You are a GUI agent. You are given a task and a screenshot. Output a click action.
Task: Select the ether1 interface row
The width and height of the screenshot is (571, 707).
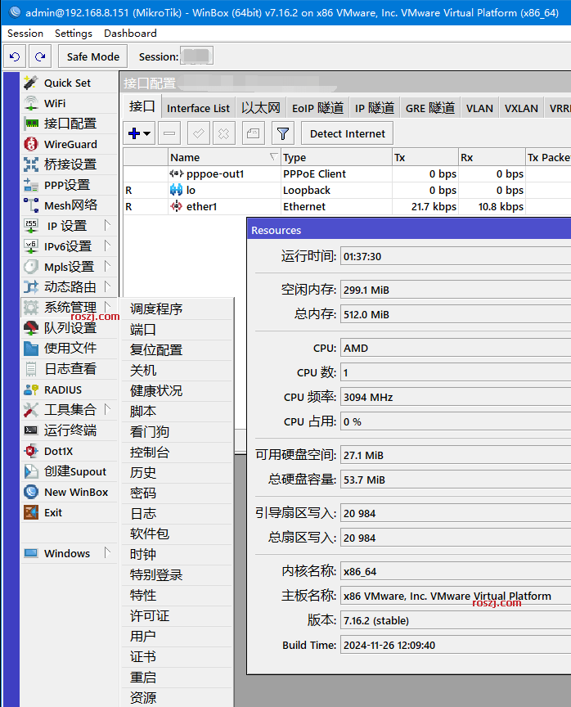pyautogui.click(x=347, y=206)
